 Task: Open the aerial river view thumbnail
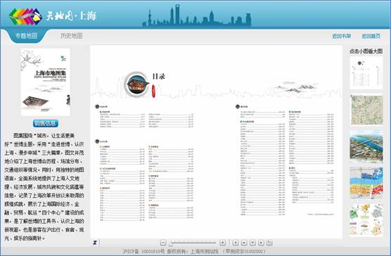click(366, 146)
